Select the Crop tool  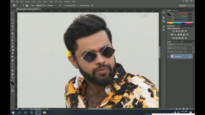point(12,26)
